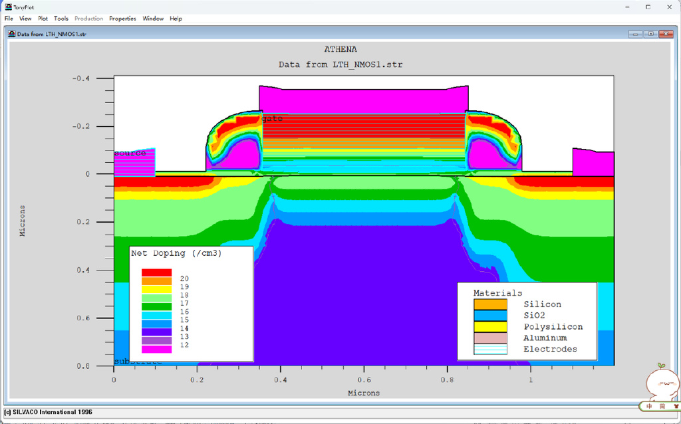681x424 pixels.
Task: Click the dark green doping level 16 swatch
Action: 156,306
